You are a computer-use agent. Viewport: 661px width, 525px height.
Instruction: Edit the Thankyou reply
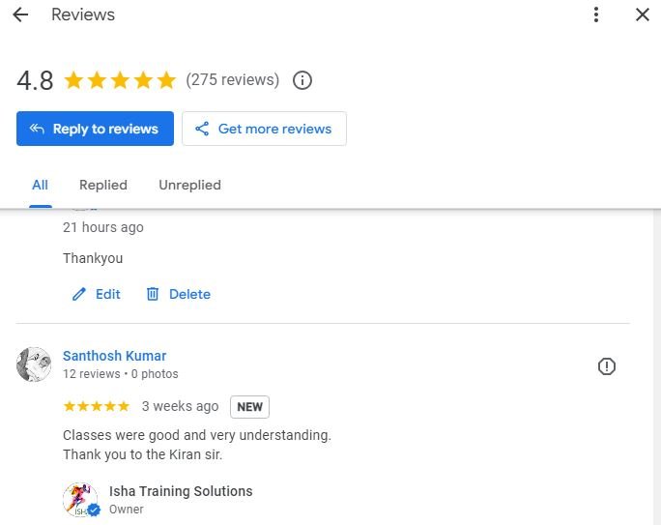[x=97, y=294]
